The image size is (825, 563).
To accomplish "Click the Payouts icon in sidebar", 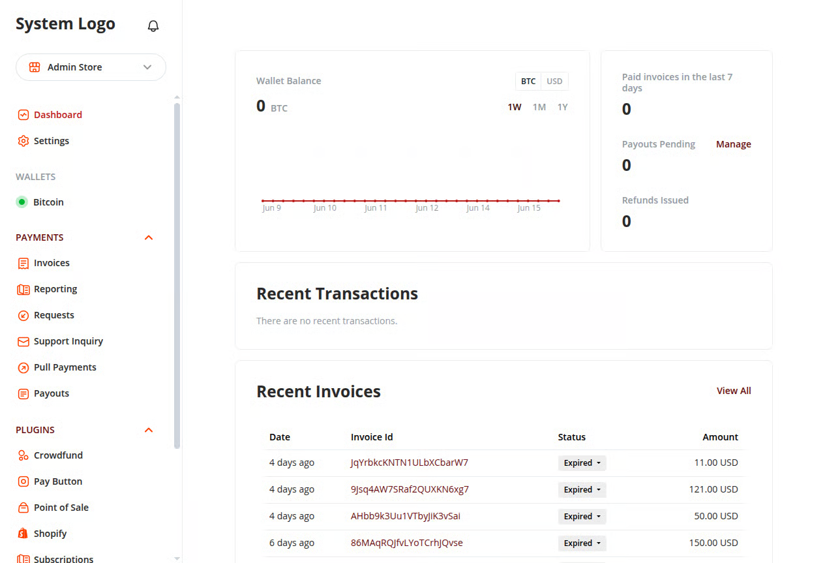I will (23, 394).
